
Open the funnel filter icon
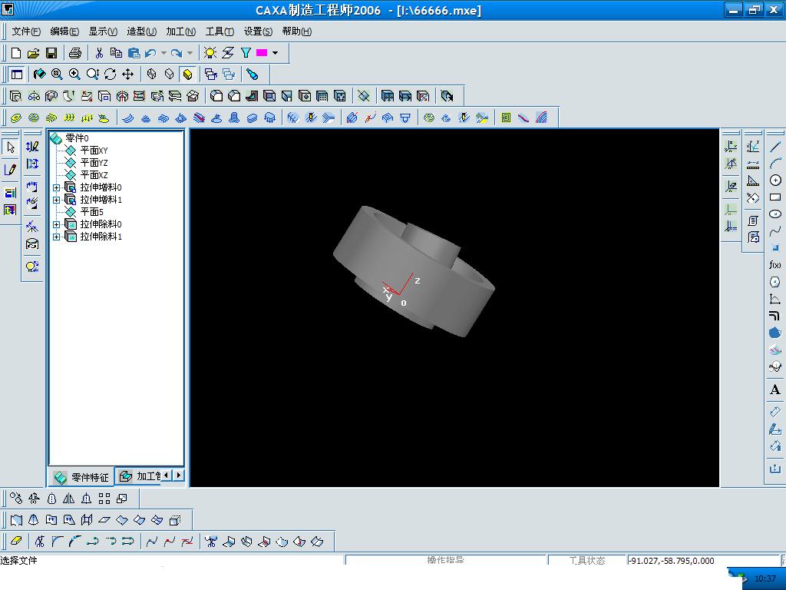pyautogui.click(x=246, y=53)
